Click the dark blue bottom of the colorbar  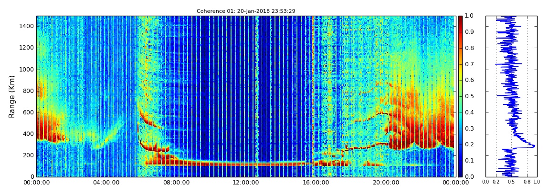pyautogui.click(x=460, y=174)
